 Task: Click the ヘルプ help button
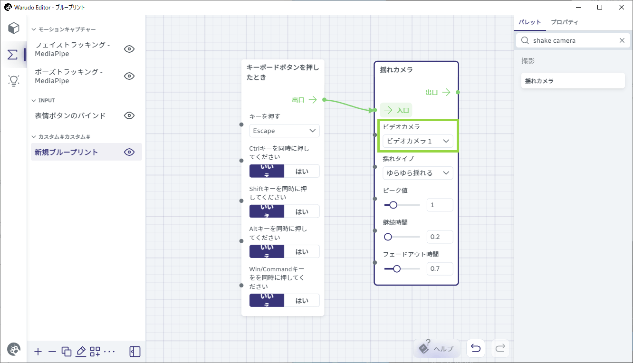tap(437, 349)
